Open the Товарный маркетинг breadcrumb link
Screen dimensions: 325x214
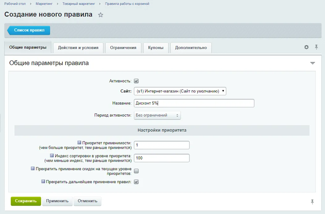point(78,4)
